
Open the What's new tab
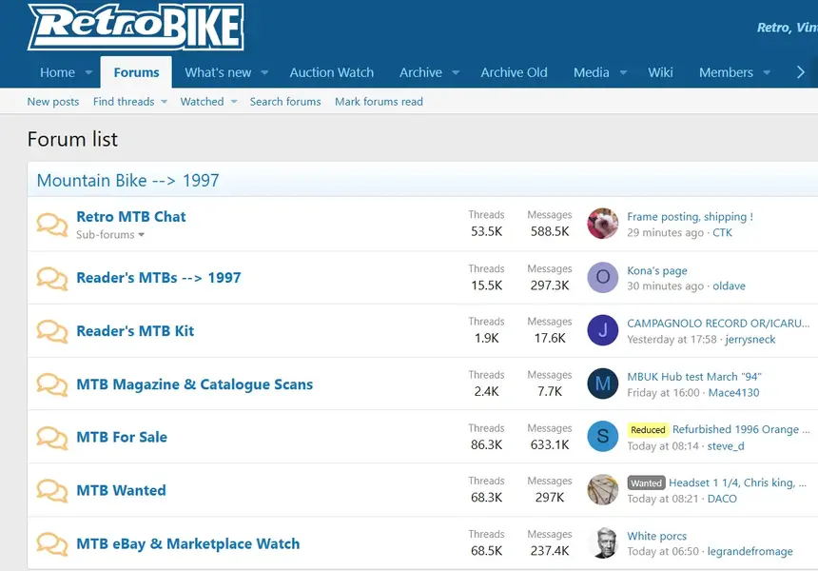coord(218,72)
